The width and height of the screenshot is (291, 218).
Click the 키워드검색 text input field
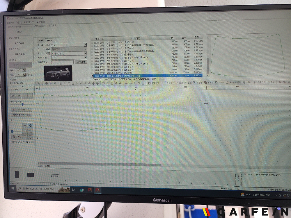(x=62, y=62)
